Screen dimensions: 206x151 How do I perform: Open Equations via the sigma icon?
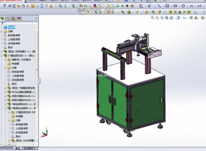click(x=42, y=6)
